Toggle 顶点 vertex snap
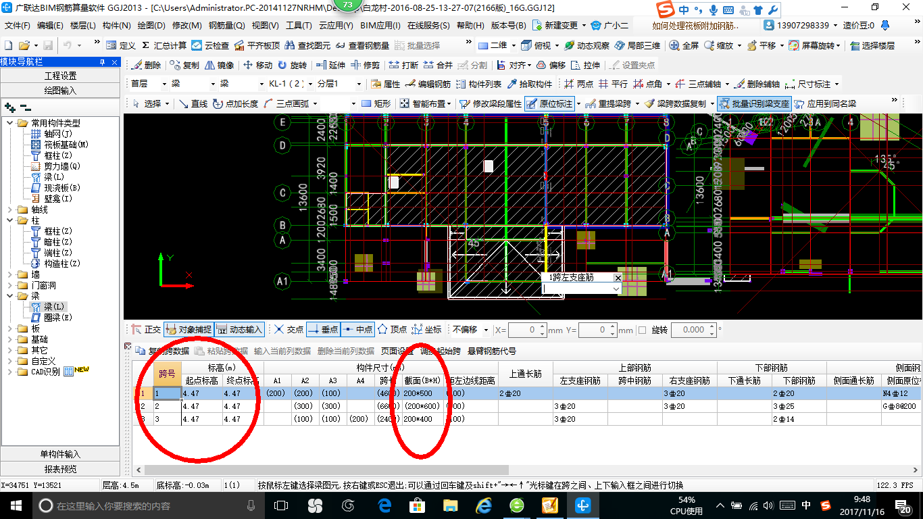 tap(392, 330)
